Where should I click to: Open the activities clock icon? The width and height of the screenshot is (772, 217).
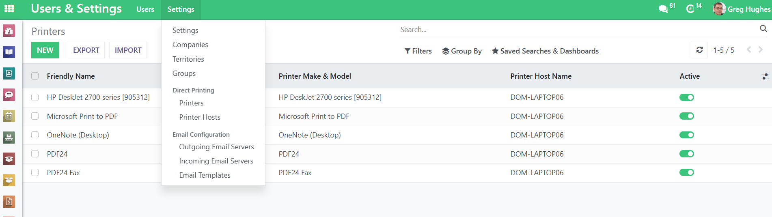(690, 9)
